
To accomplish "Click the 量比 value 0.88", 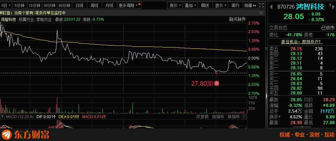I will click(x=330, y=117).
